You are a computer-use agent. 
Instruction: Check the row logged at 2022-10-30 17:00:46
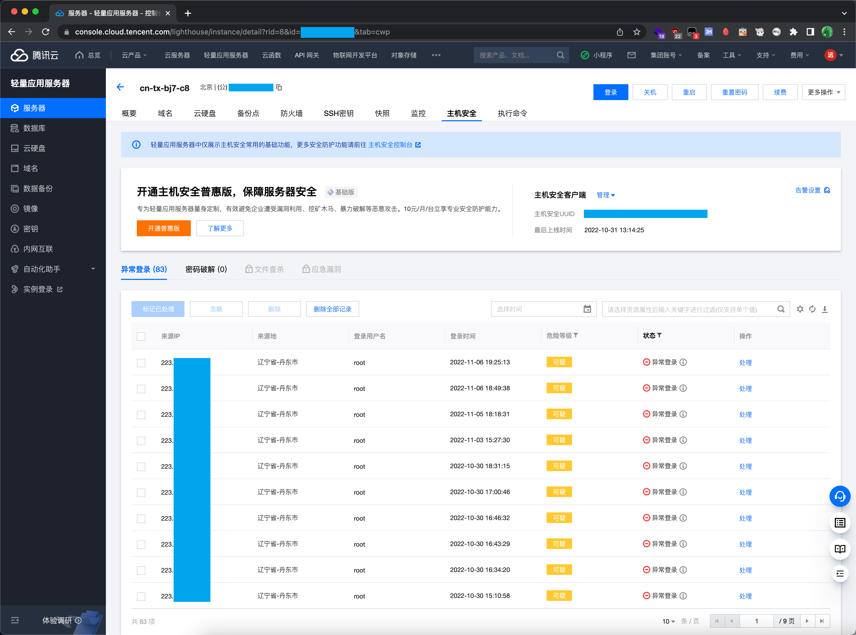click(141, 492)
